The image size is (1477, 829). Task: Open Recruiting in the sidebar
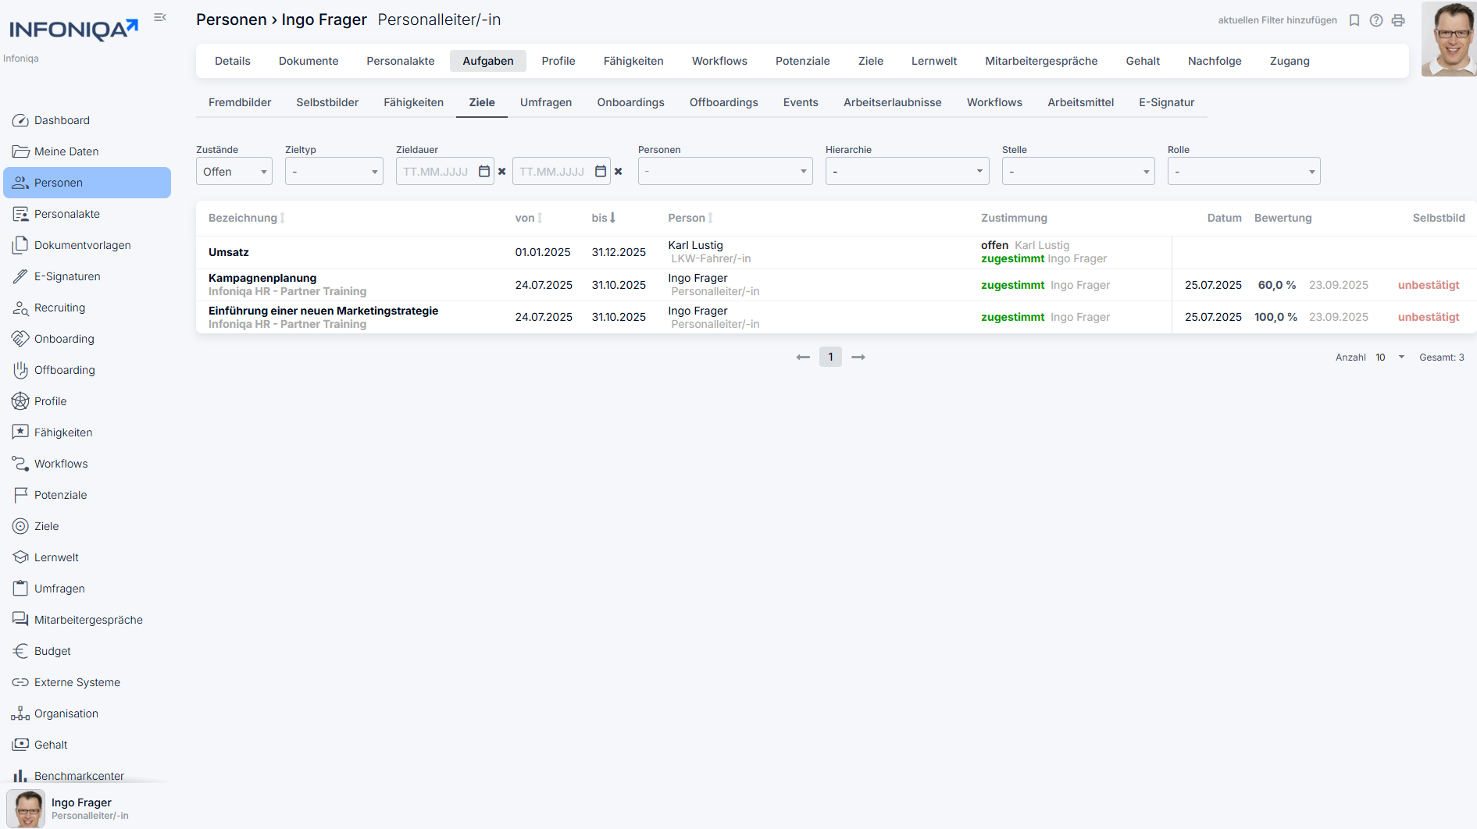coord(59,308)
